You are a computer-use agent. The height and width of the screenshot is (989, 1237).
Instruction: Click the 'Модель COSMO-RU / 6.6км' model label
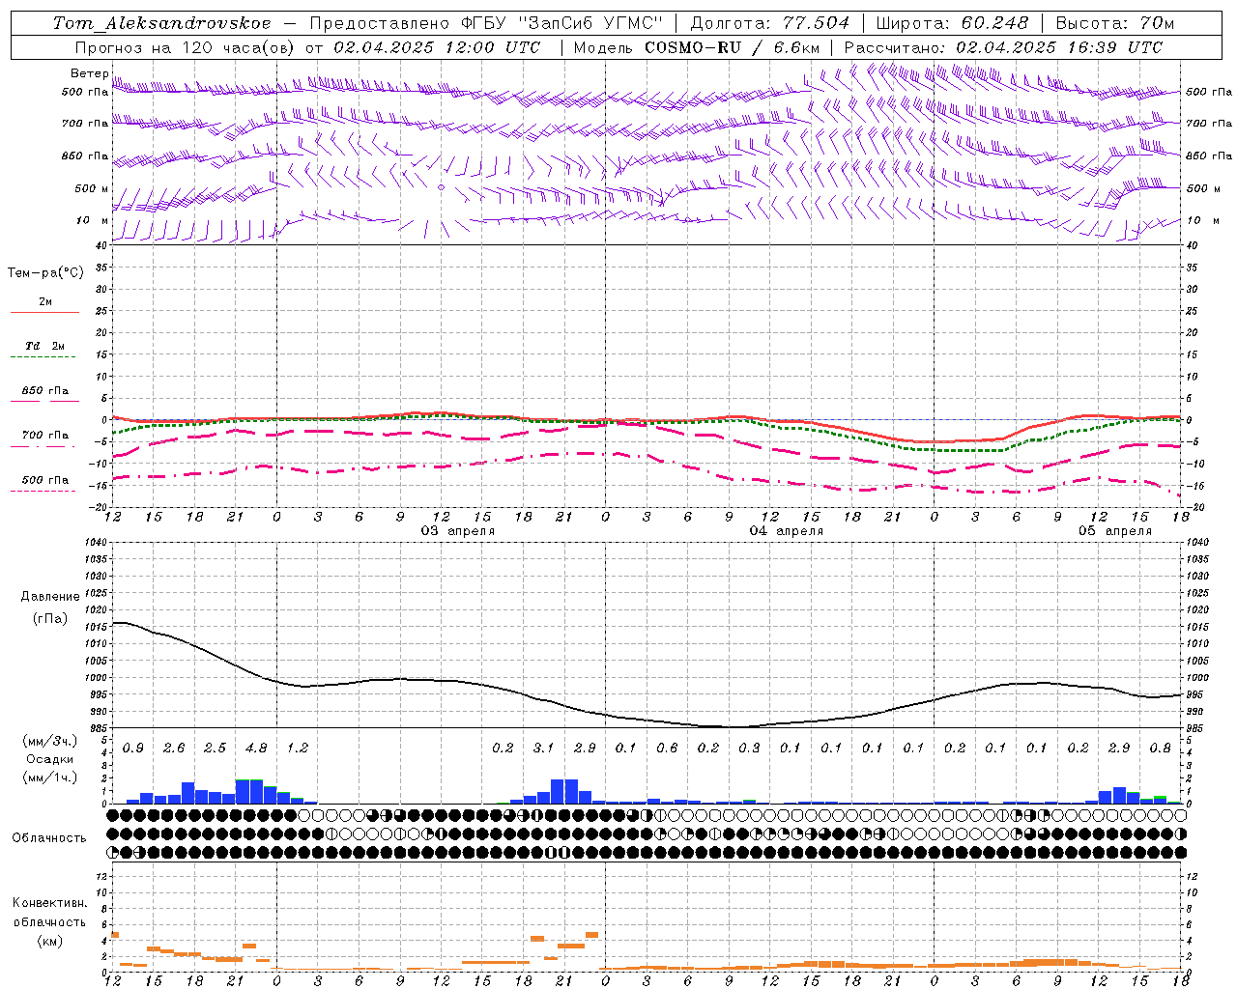click(x=697, y=47)
